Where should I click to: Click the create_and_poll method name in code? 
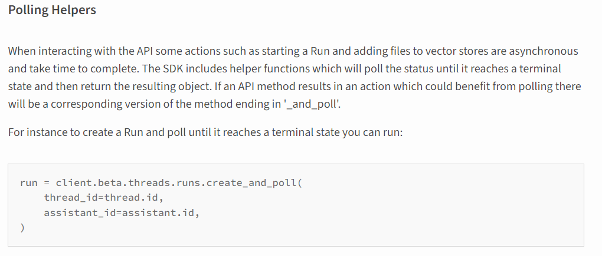251,183
